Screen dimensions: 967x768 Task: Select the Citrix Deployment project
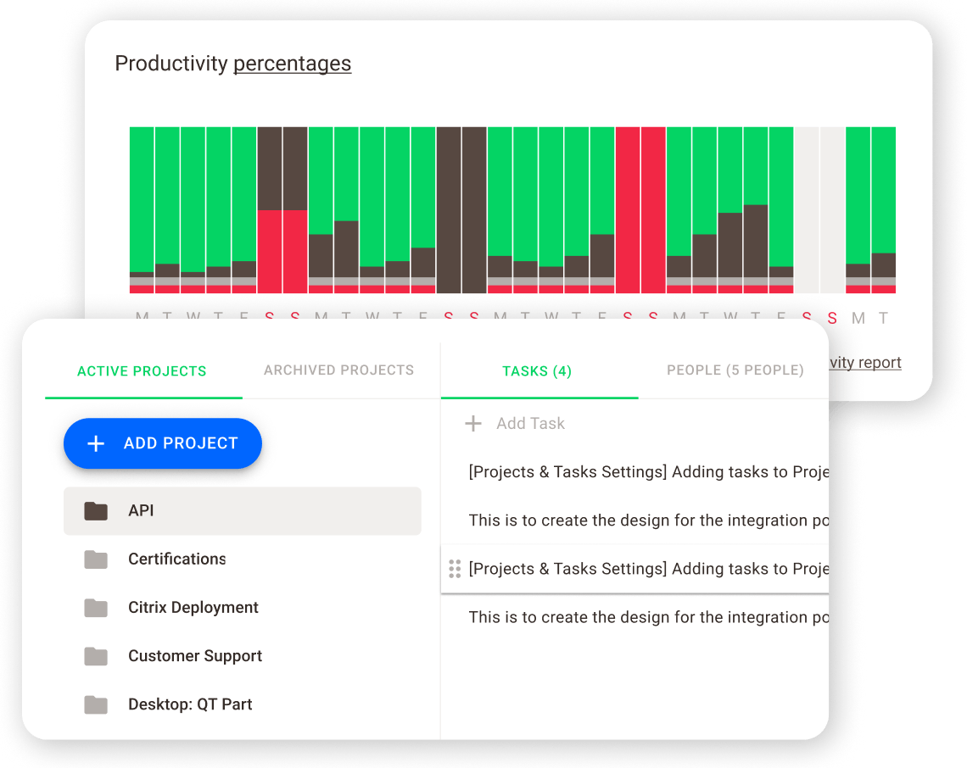pyautogui.click(x=193, y=608)
